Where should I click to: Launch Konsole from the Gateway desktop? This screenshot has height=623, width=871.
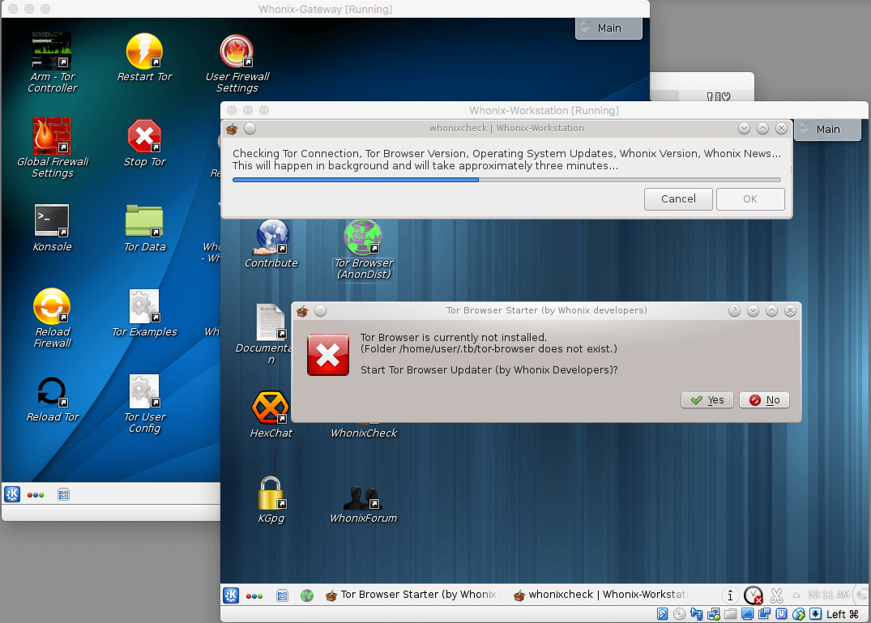[x=52, y=228]
